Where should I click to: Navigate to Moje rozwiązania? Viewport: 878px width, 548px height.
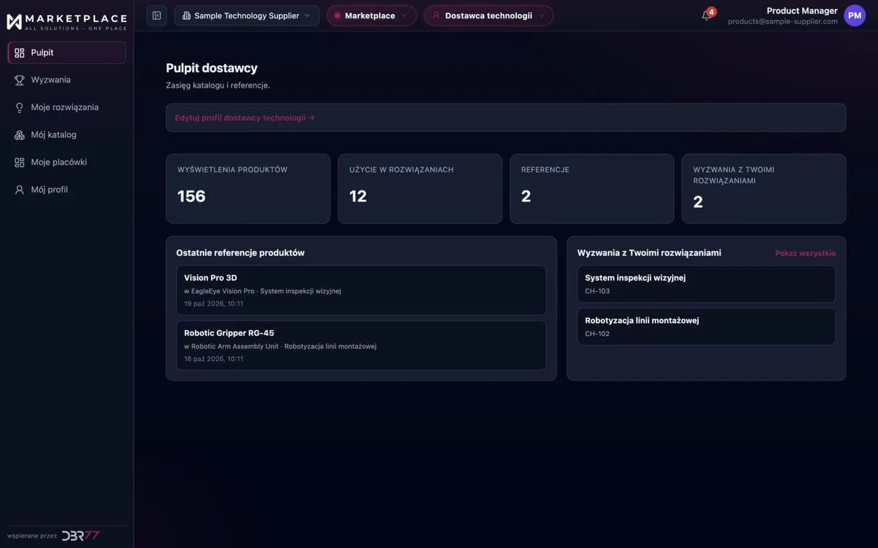click(67, 107)
